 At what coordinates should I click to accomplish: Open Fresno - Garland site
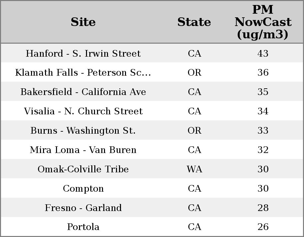(83, 208)
